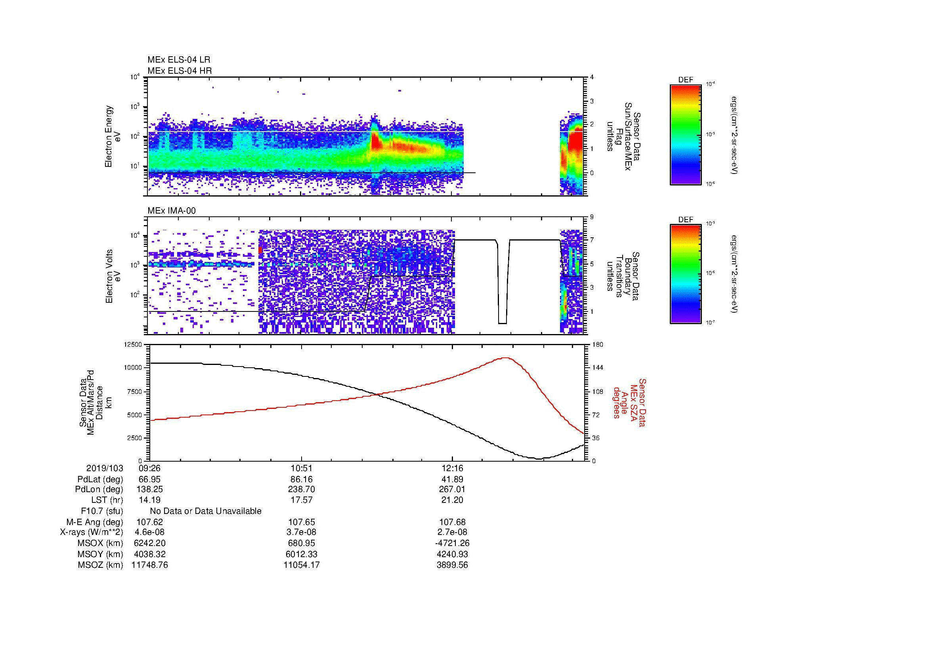Click the X-rays value 3.7e-08

click(x=301, y=533)
